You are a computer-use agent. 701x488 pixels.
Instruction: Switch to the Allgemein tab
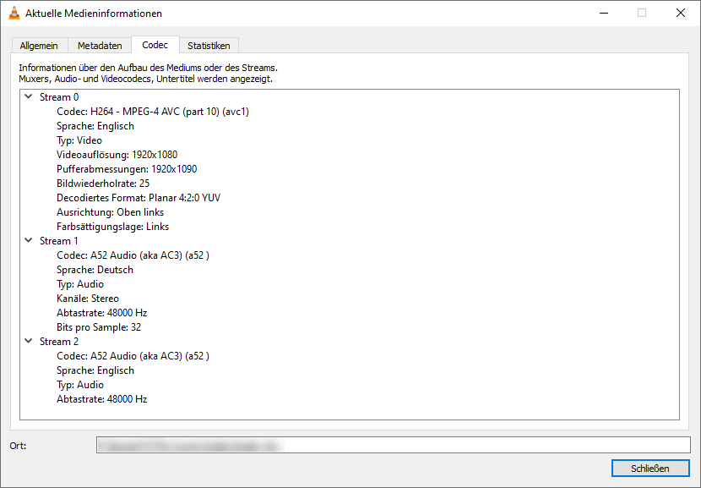(x=39, y=46)
